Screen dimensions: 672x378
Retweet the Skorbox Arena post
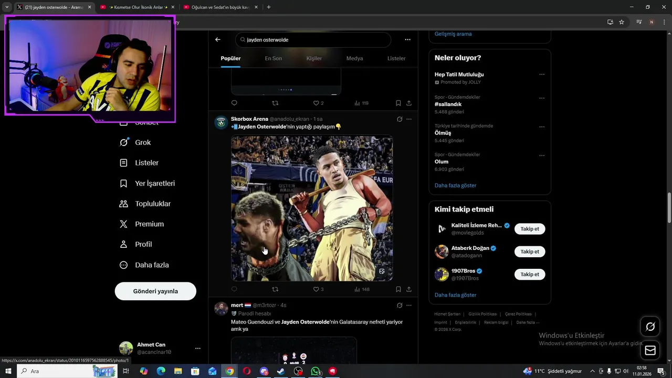click(x=275, y=289)
